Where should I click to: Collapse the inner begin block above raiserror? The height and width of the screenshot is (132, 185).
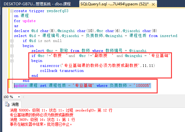point(12,61)
